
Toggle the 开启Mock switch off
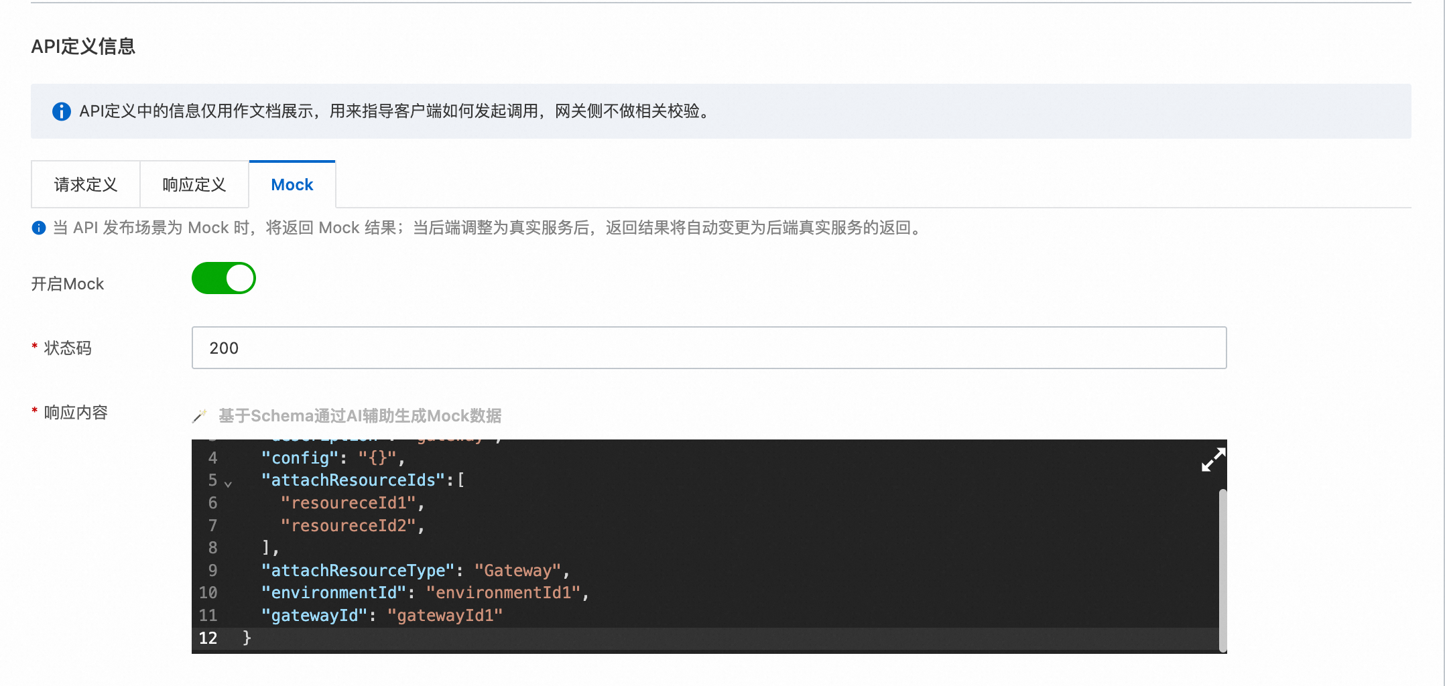coord(224,279)
